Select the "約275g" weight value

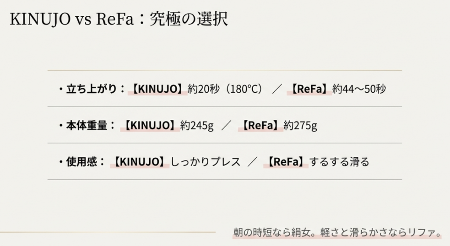301,126
